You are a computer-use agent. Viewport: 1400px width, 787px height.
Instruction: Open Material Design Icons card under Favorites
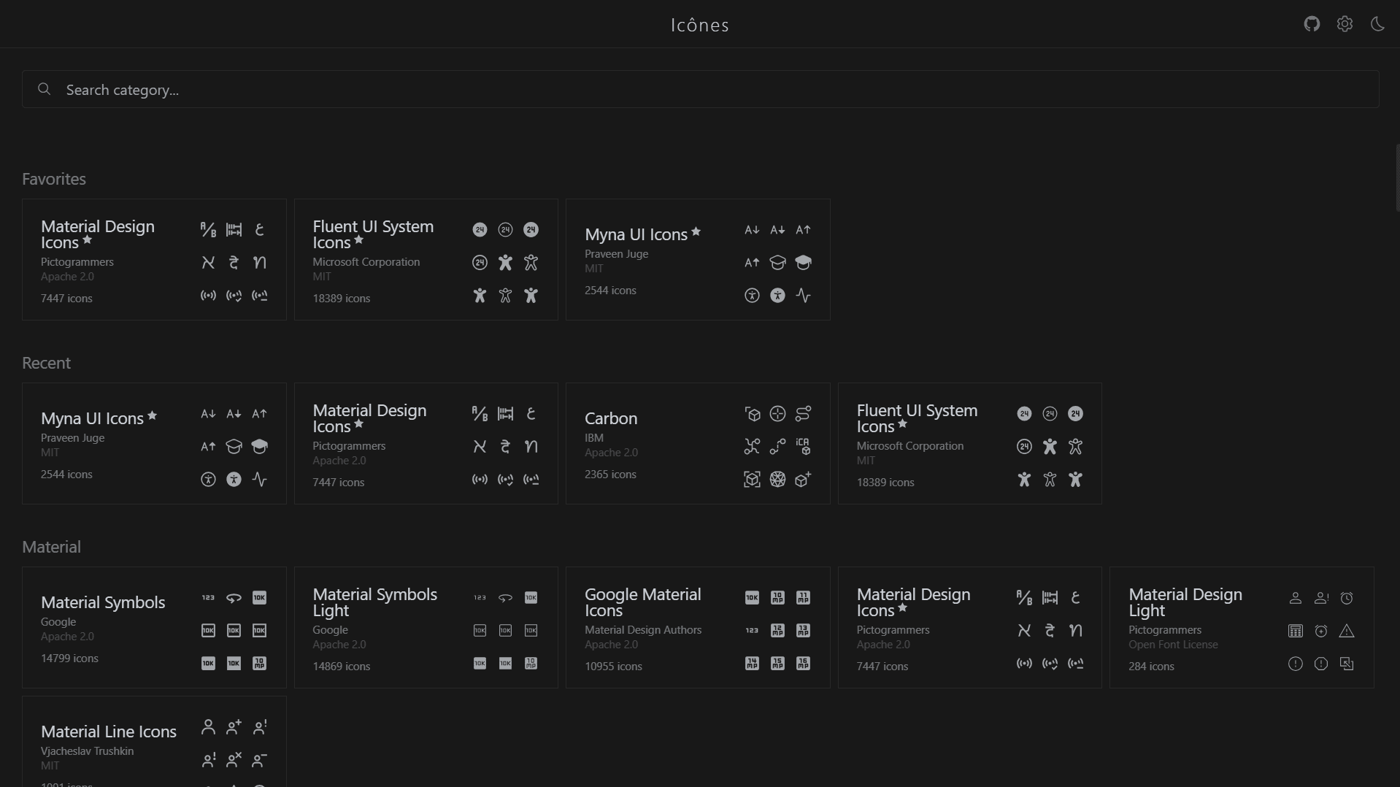154,259
